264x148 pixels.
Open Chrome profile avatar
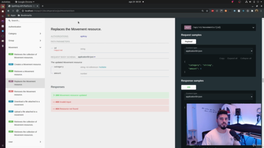pos(257,11)
